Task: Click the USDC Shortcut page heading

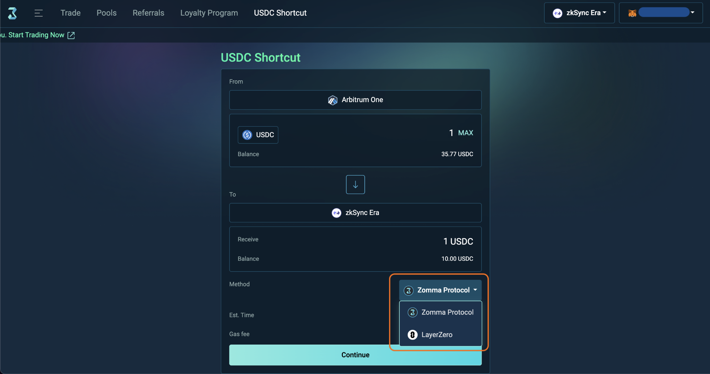Action: click(261, 57)
